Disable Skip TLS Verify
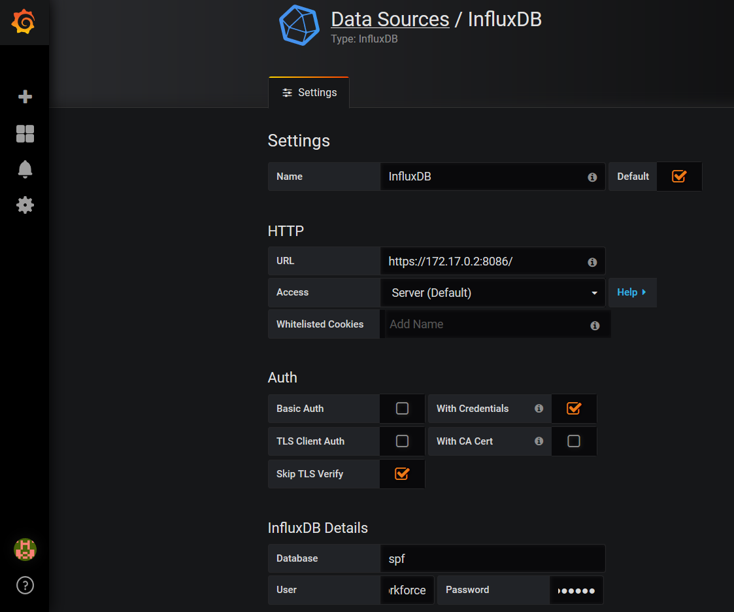The width and height of the screenshot is (734, 612). 401,473
